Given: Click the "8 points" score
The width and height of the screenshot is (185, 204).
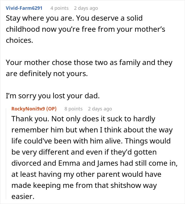Looking at the screenshot, I should tap(73, 109).
